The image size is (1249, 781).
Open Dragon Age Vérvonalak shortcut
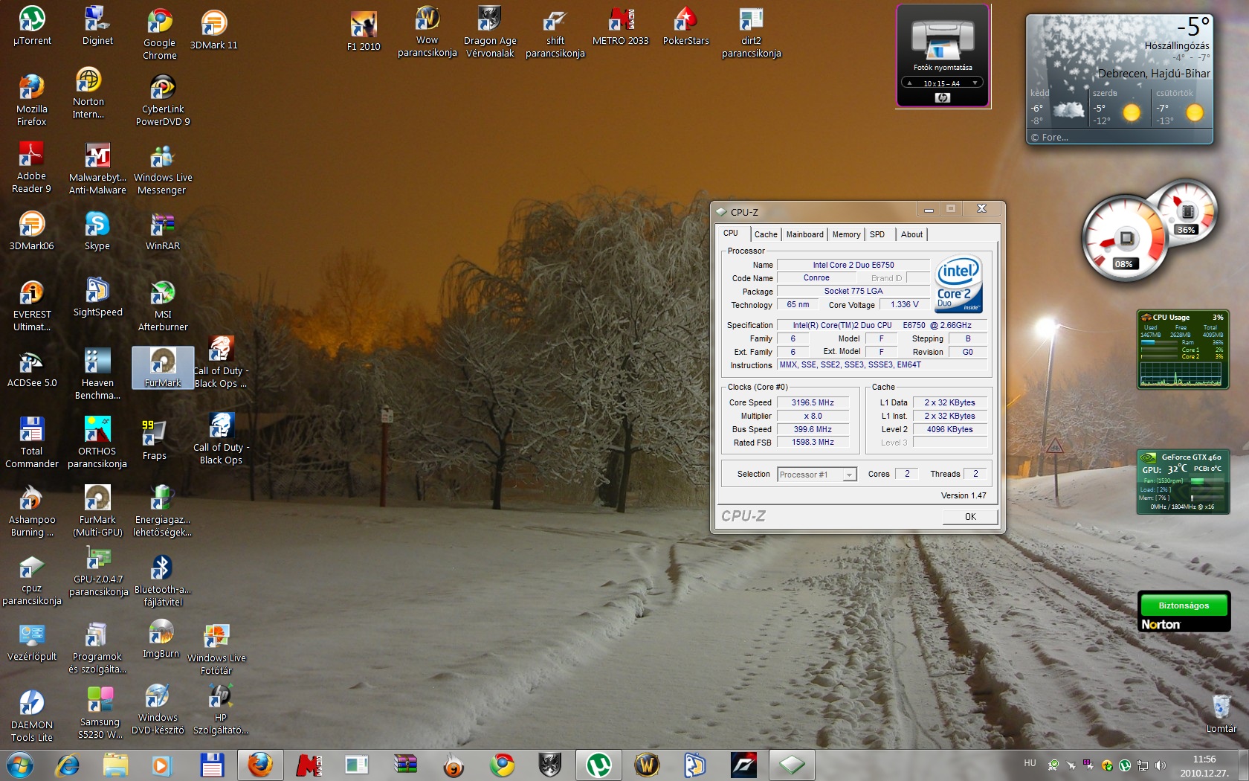pos(489,31)
